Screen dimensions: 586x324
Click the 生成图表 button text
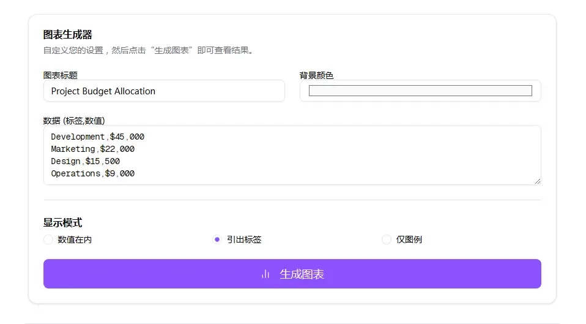tap(302, 274)
